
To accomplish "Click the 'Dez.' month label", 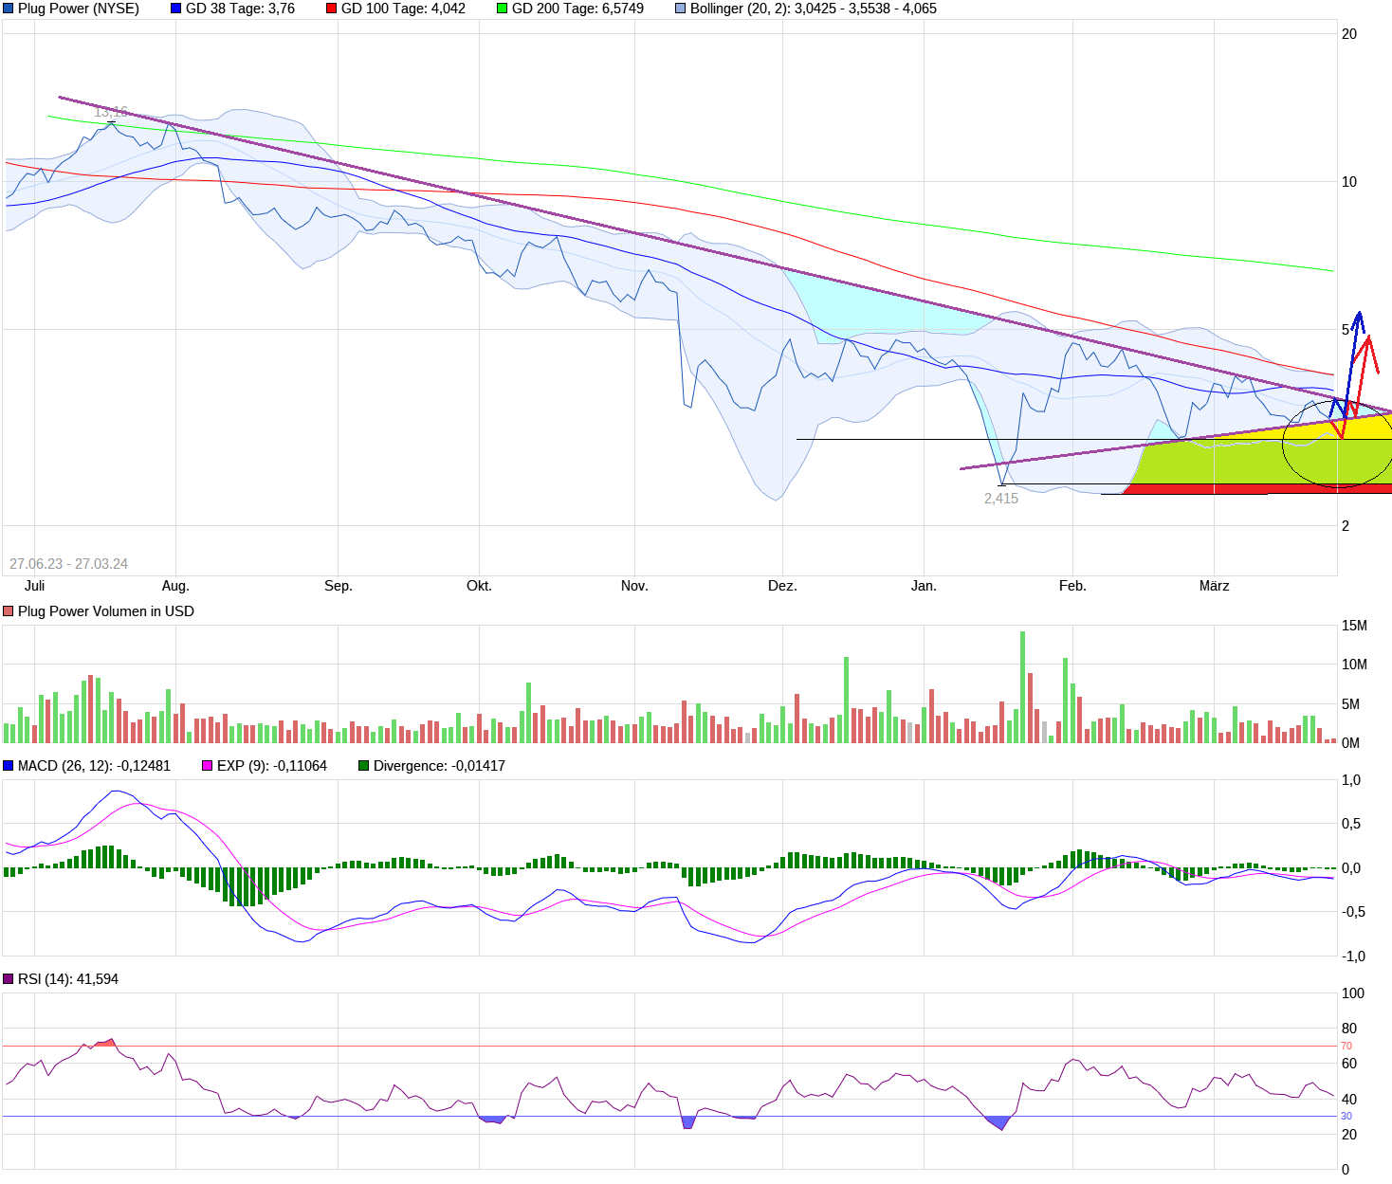I will [x=782, y=586].
